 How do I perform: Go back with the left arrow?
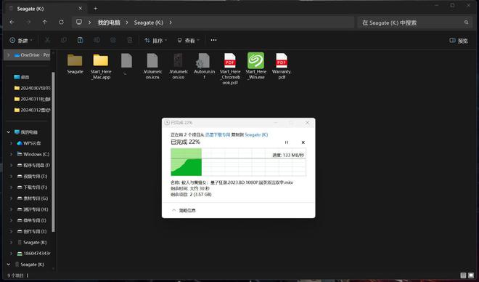pyautogui.click(x=12, y=23)
